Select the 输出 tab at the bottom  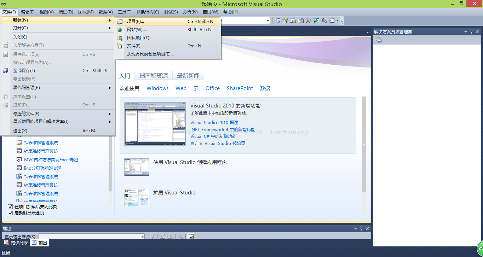tap(39, 243)
